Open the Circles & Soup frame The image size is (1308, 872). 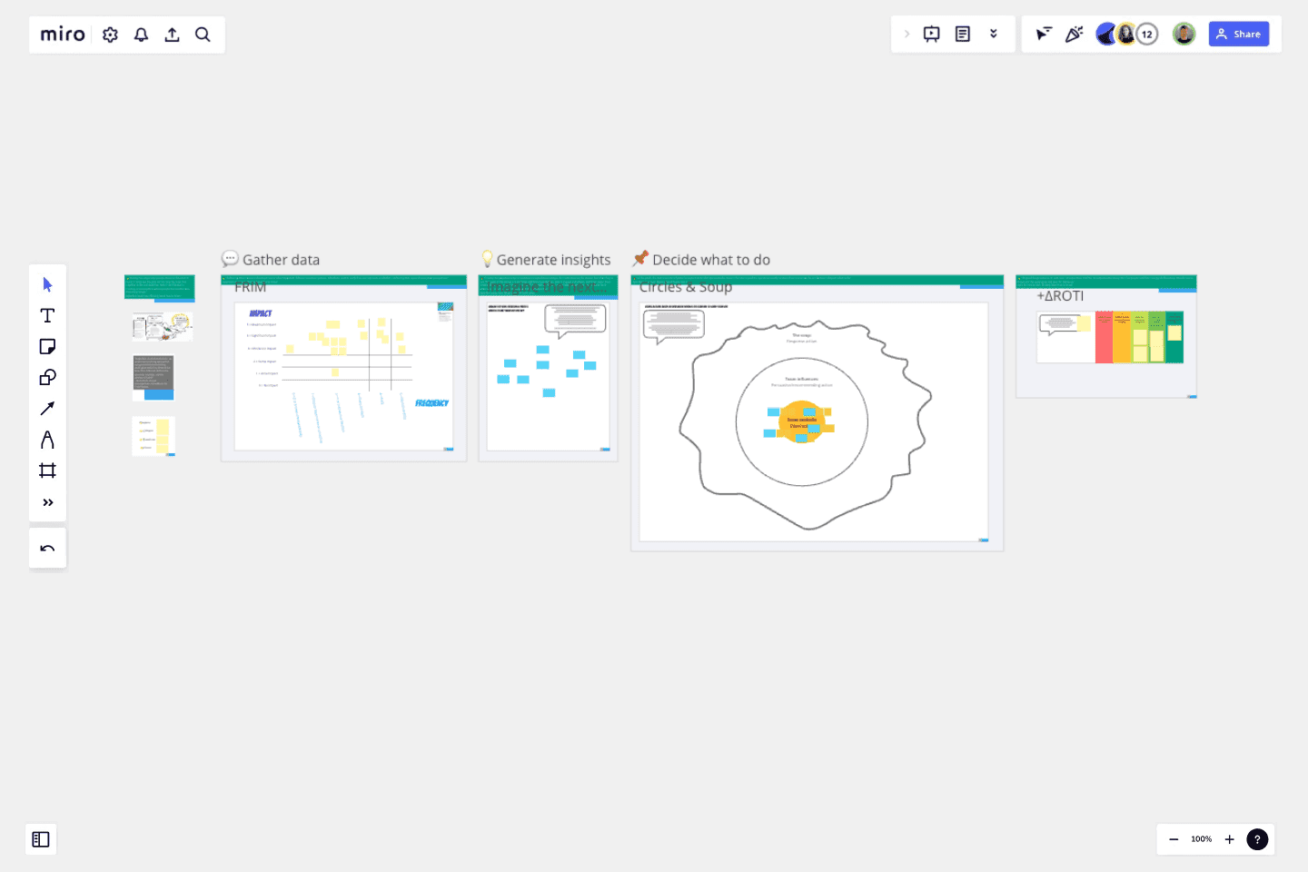pyautogui.click(x=685, y=287)
